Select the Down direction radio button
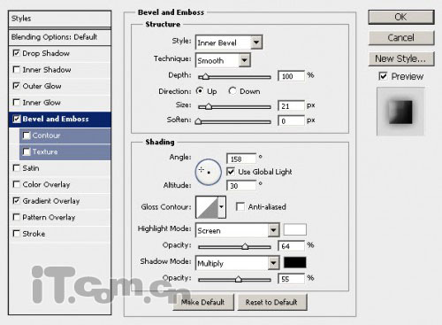Screen dimensions: 442x325 [232, 91]
